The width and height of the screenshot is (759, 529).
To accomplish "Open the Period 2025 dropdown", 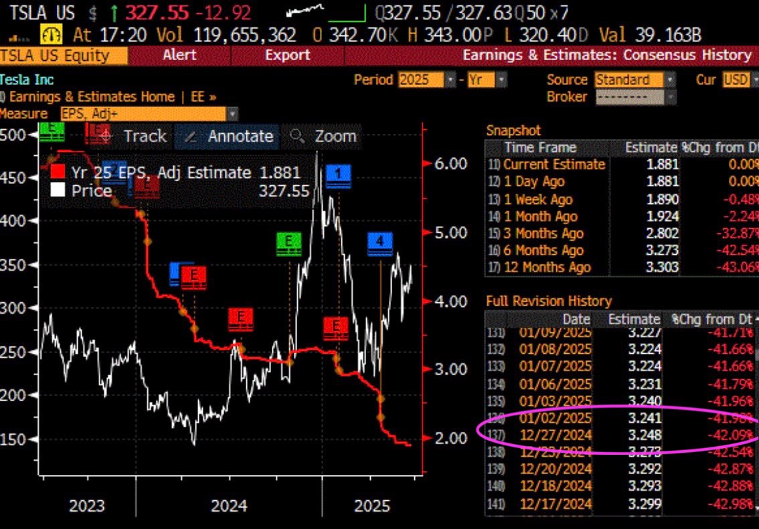I will (x=427, y=80).
